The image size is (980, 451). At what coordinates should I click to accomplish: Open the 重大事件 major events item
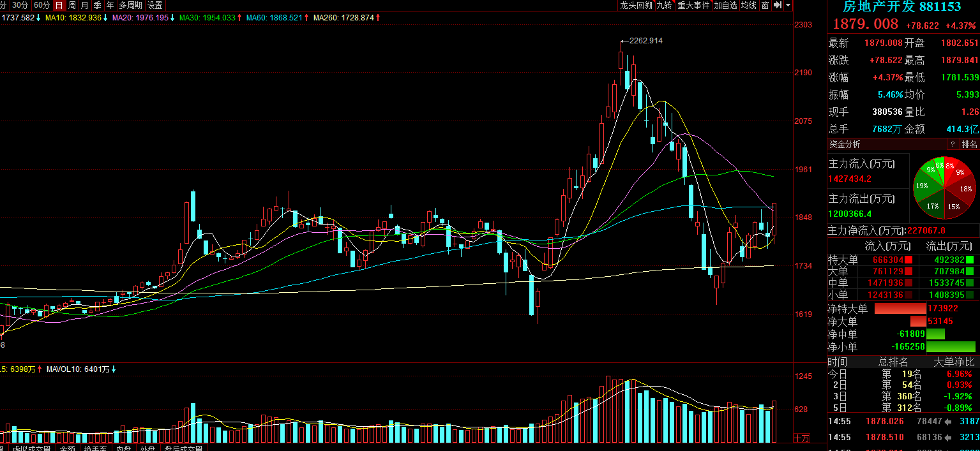[693, 5]
